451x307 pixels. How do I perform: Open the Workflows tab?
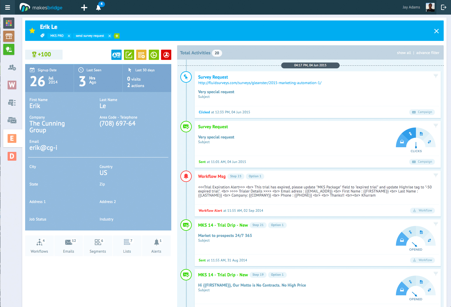coord(39,246)
